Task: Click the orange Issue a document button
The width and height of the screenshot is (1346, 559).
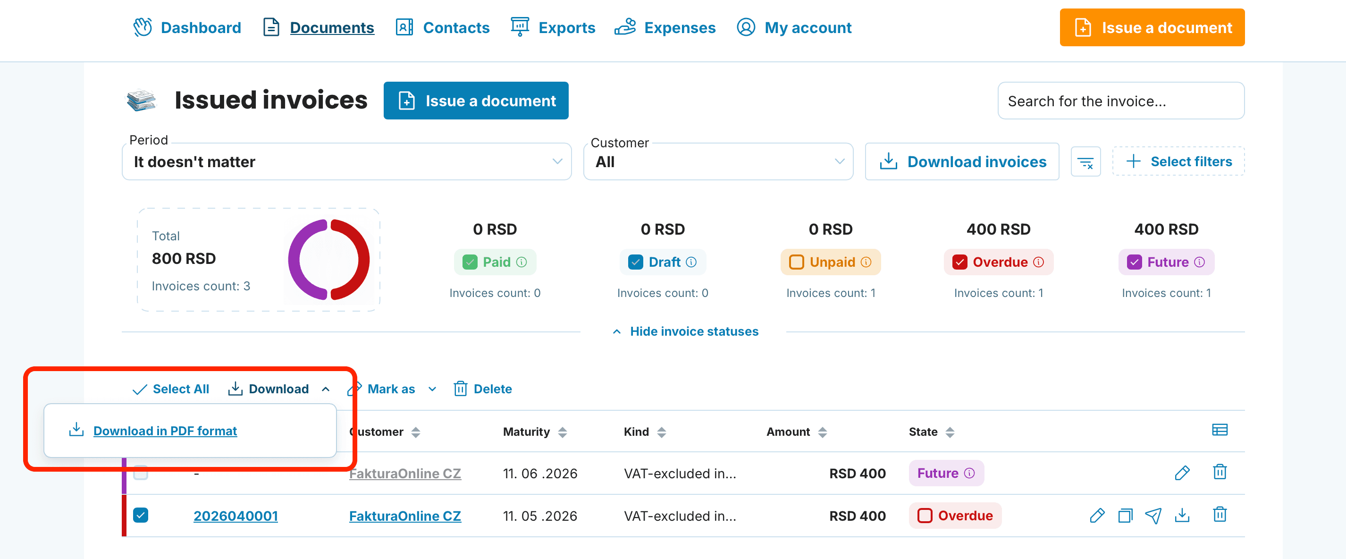Action: (x=1152, y=27)
